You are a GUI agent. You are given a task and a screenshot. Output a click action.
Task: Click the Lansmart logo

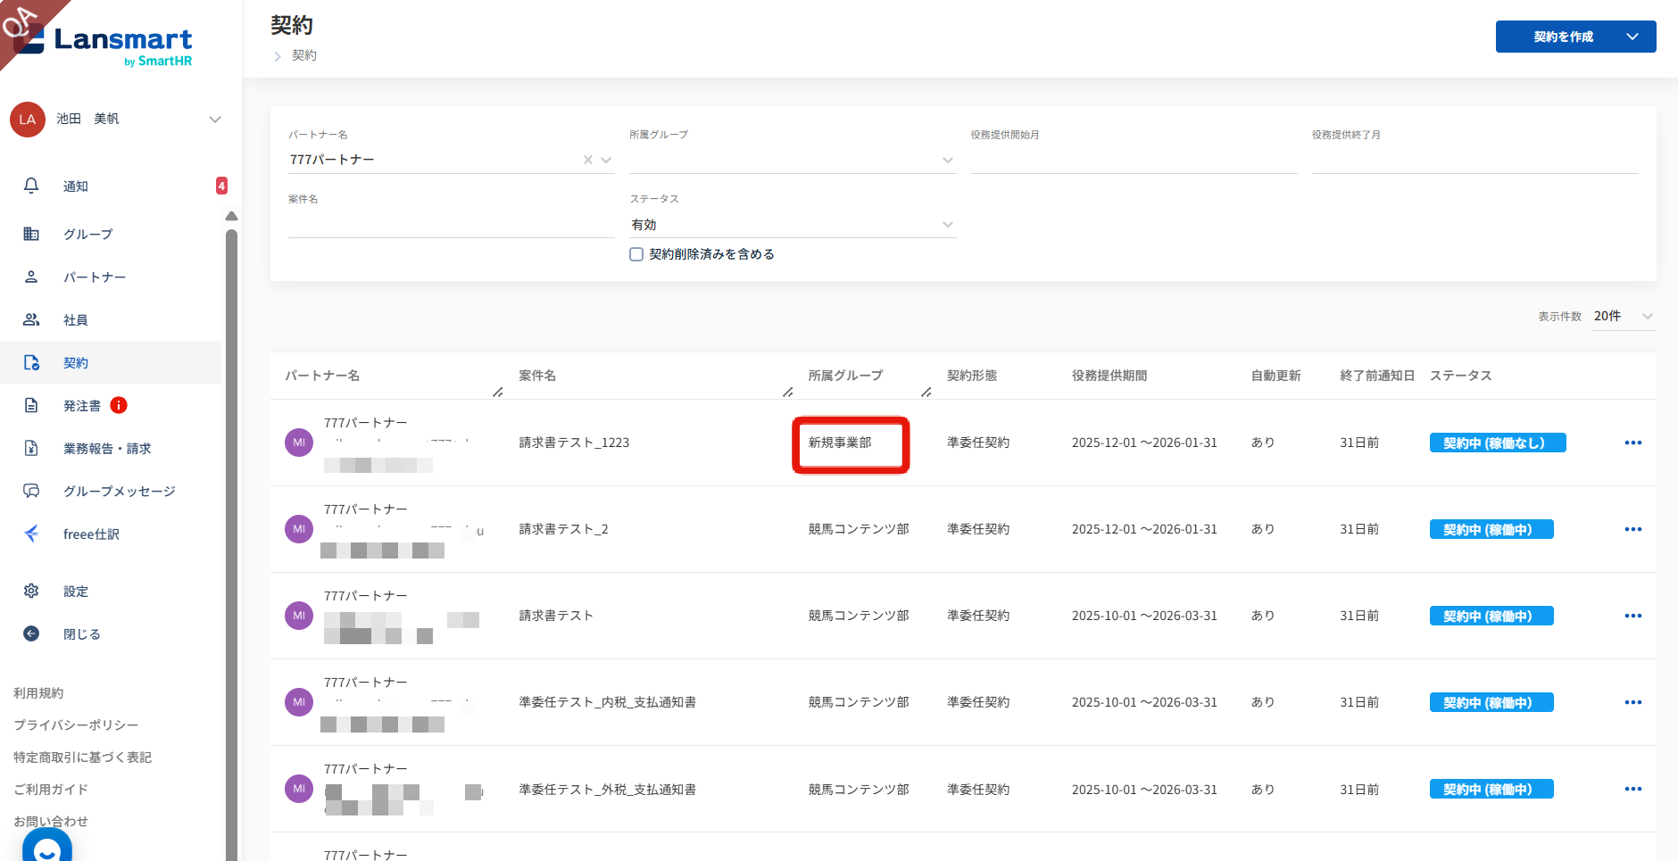[x=104, y=45]
